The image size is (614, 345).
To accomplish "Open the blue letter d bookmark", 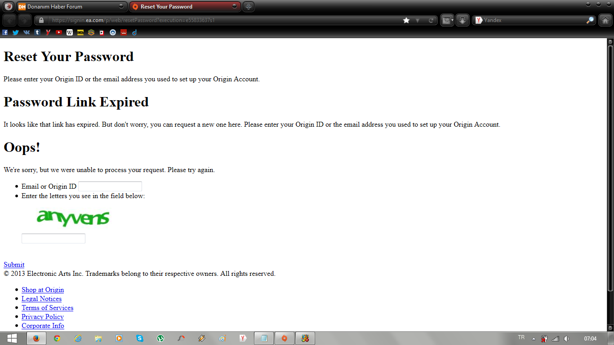I will coord(134,32).
